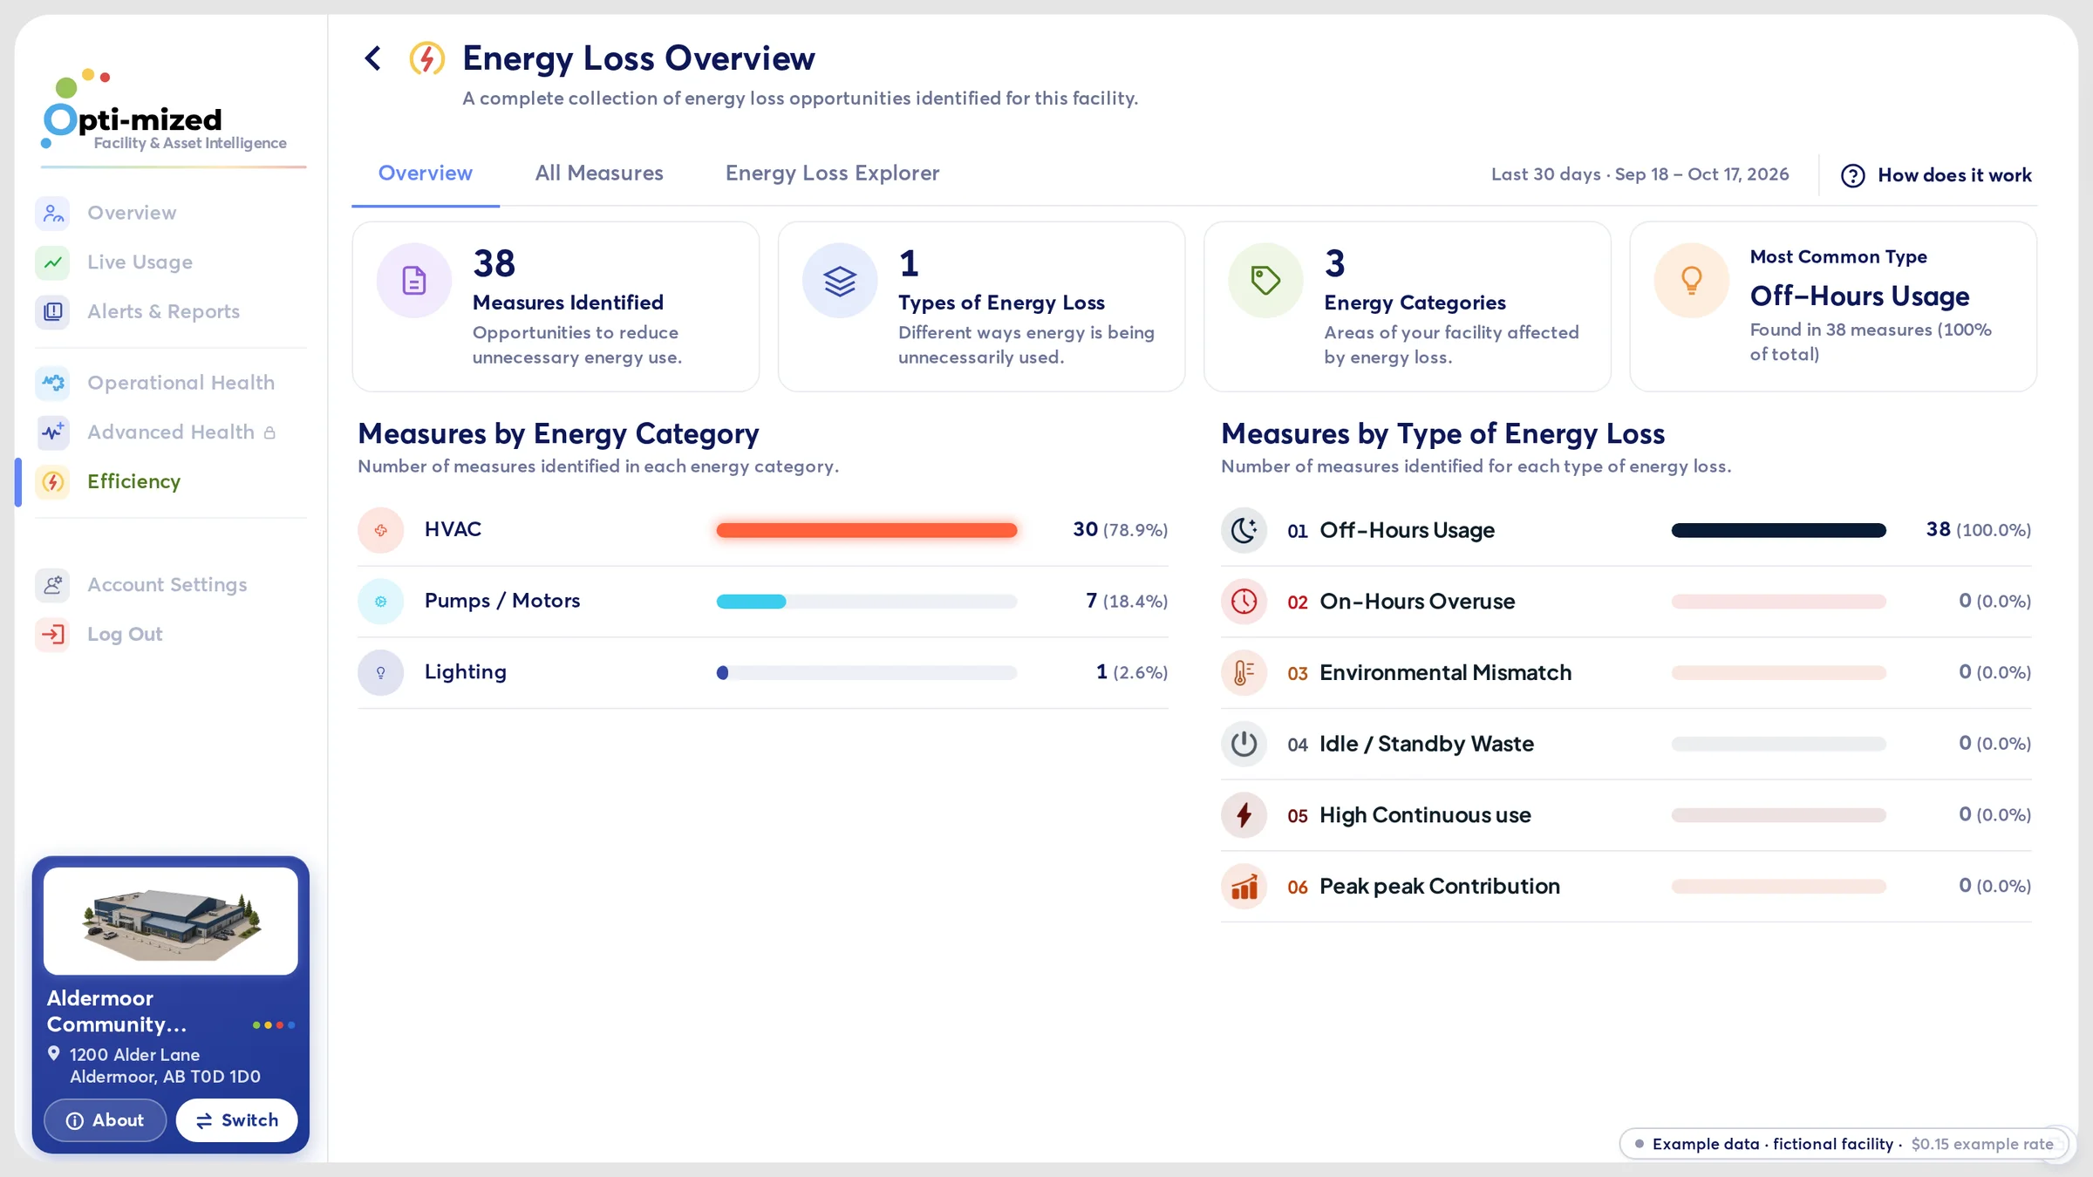Click the date range Last 30 days text
Image resolution: width=2093 pixels, height=1177 pixels.
(x=1640, y=174)
